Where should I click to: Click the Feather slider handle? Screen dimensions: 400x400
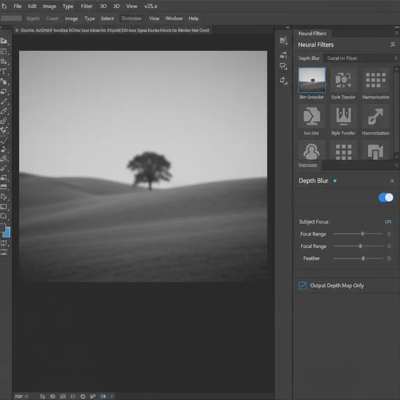point(363,259)
